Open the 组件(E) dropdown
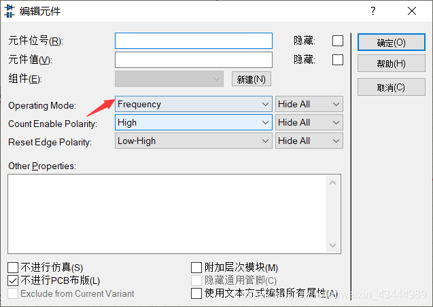This screenshot has height=307, width=433. (x=169, y=79)
